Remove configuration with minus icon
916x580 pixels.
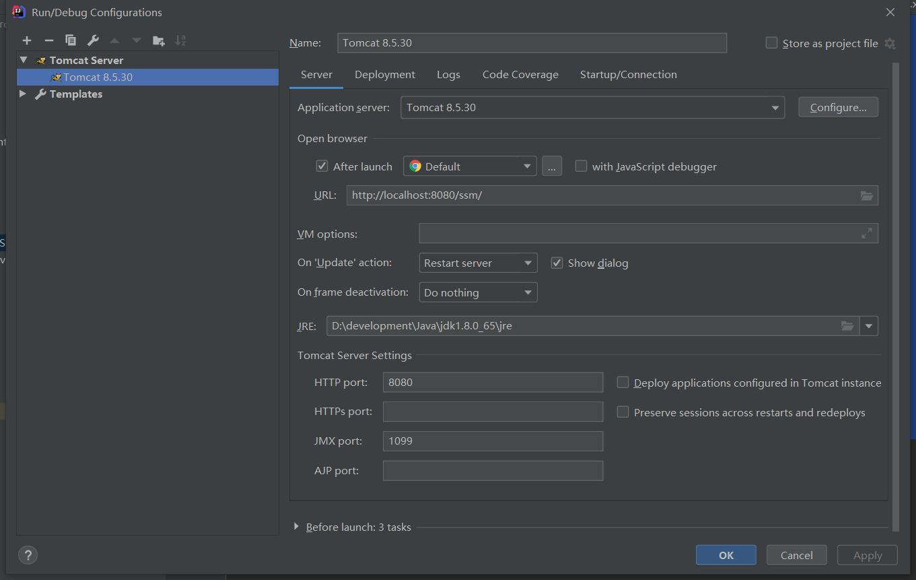48,40
